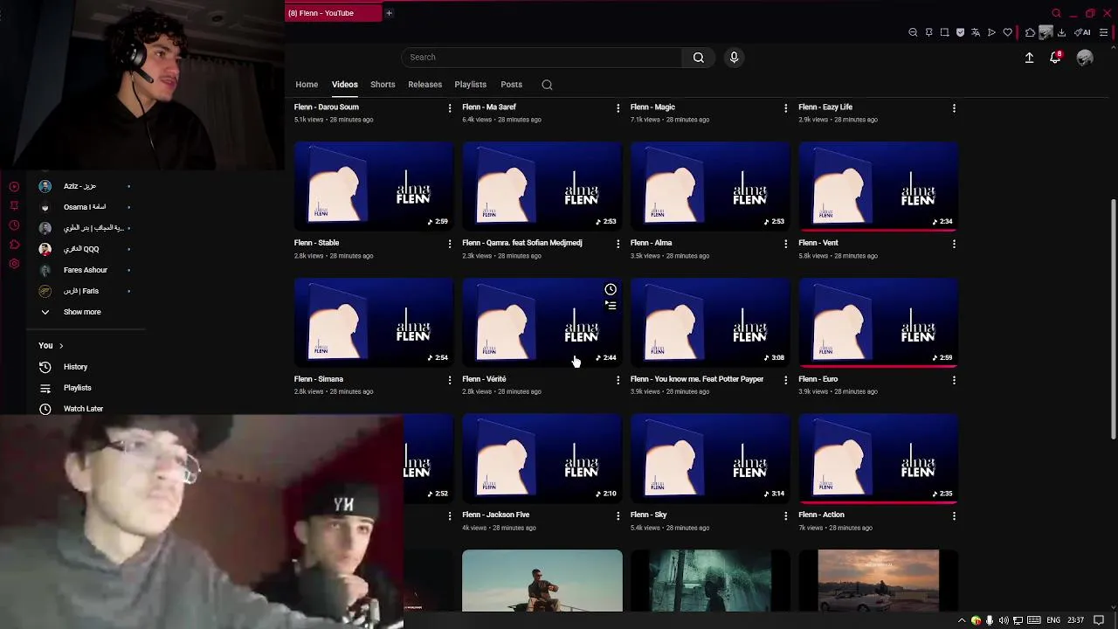Click the upload/create arrow icon
The height and width of the screenshot is (629, 1118).
[1029, 57]
